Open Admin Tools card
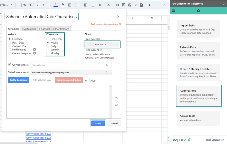This screenshot has height=144, width=227. (x=199, y=118)
